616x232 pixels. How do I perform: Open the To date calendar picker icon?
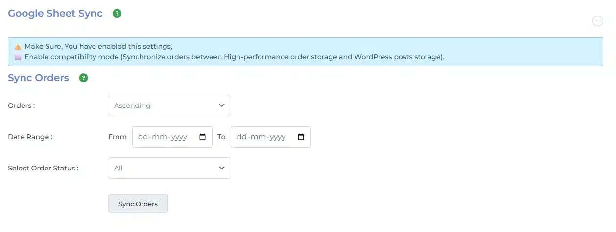click(x=301, y=137)
